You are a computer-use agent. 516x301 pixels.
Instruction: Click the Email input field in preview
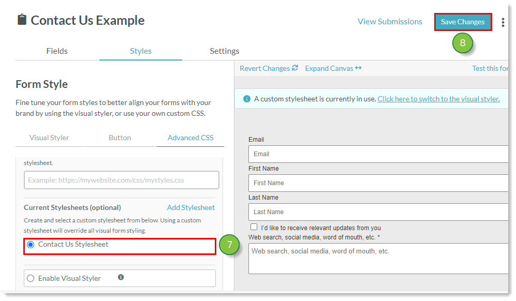pos(378,154)
